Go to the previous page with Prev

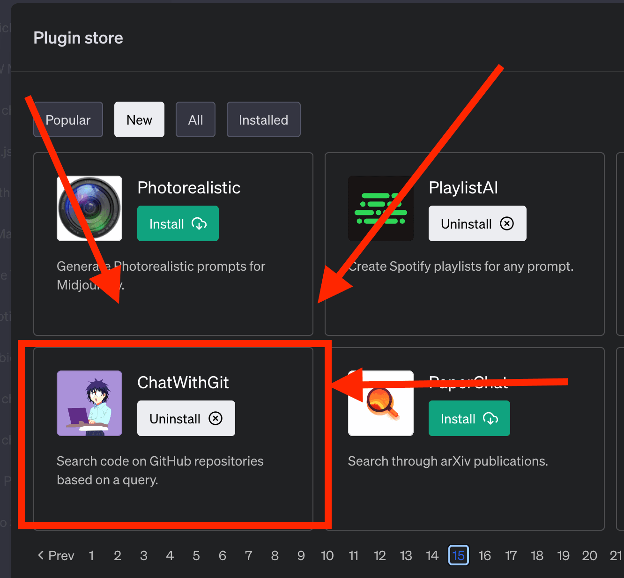click(56, 556)
